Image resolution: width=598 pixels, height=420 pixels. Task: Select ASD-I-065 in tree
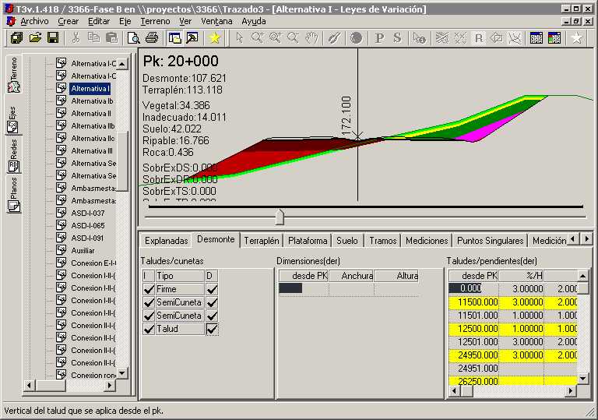(88, 225)
